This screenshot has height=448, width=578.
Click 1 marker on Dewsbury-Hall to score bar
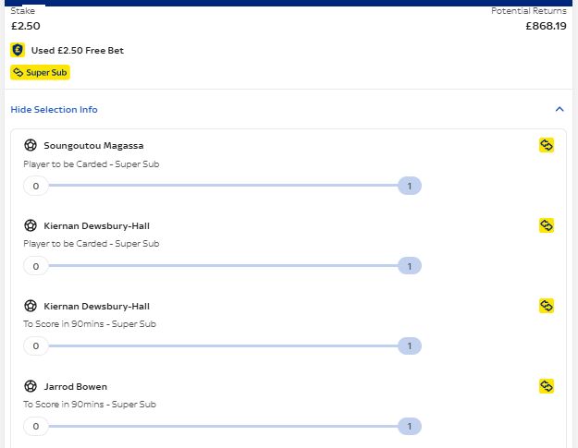[x=409, y=346]
